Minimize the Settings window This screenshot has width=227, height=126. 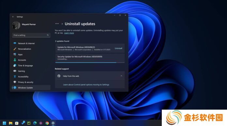tap(114, 15)
